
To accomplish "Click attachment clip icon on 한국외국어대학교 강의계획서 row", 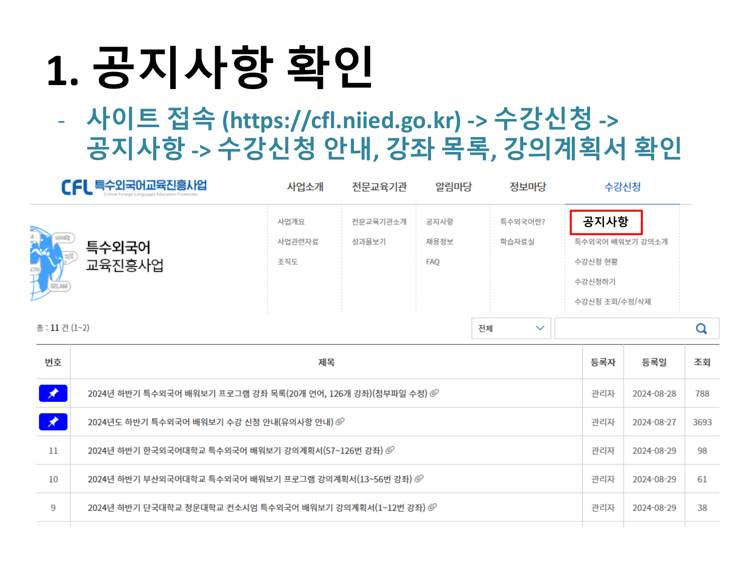I will pyautogui.click(x=390, y=450).
